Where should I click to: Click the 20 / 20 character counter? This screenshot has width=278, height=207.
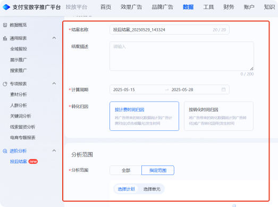[x=220, y=30]
